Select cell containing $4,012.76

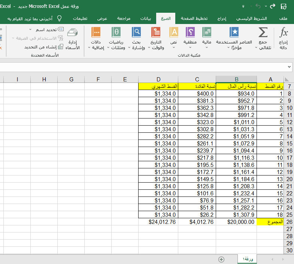pos(197,222)
